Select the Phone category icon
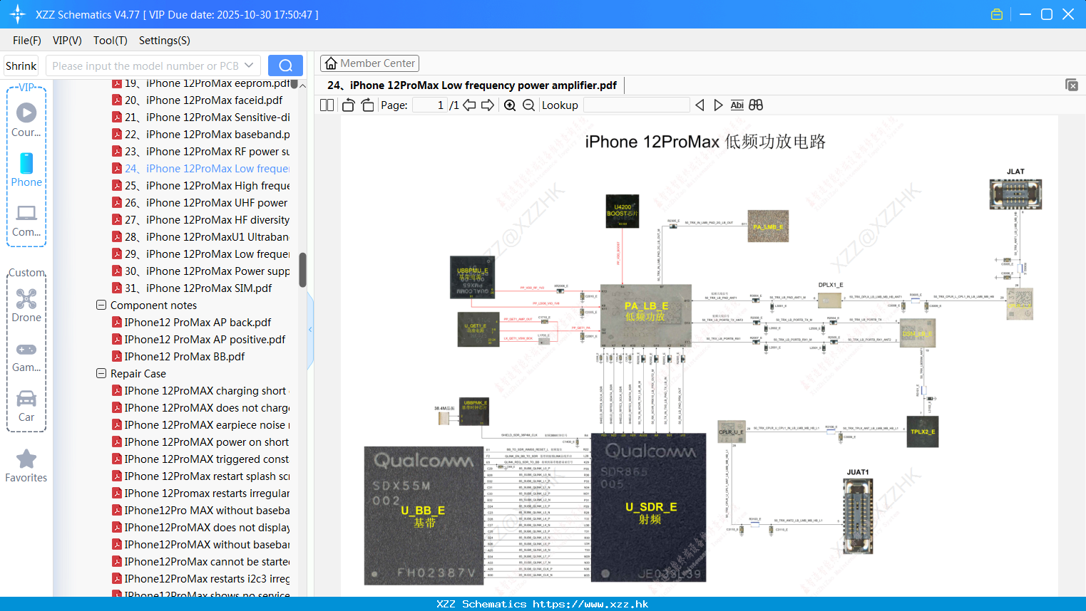Viewport: 1086px width, 611px height. [x=26, y=169]
